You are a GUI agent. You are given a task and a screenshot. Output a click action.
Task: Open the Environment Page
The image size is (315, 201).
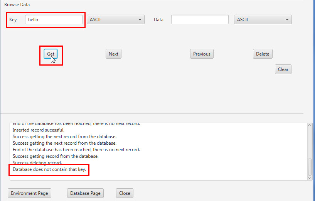point(29,193)
